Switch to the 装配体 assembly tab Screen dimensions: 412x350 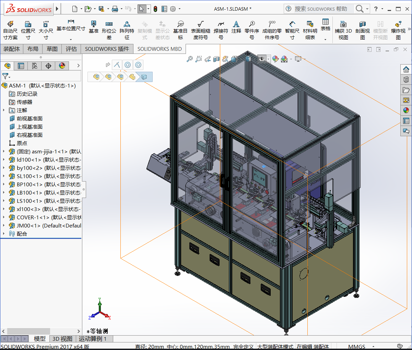[12, 49]
